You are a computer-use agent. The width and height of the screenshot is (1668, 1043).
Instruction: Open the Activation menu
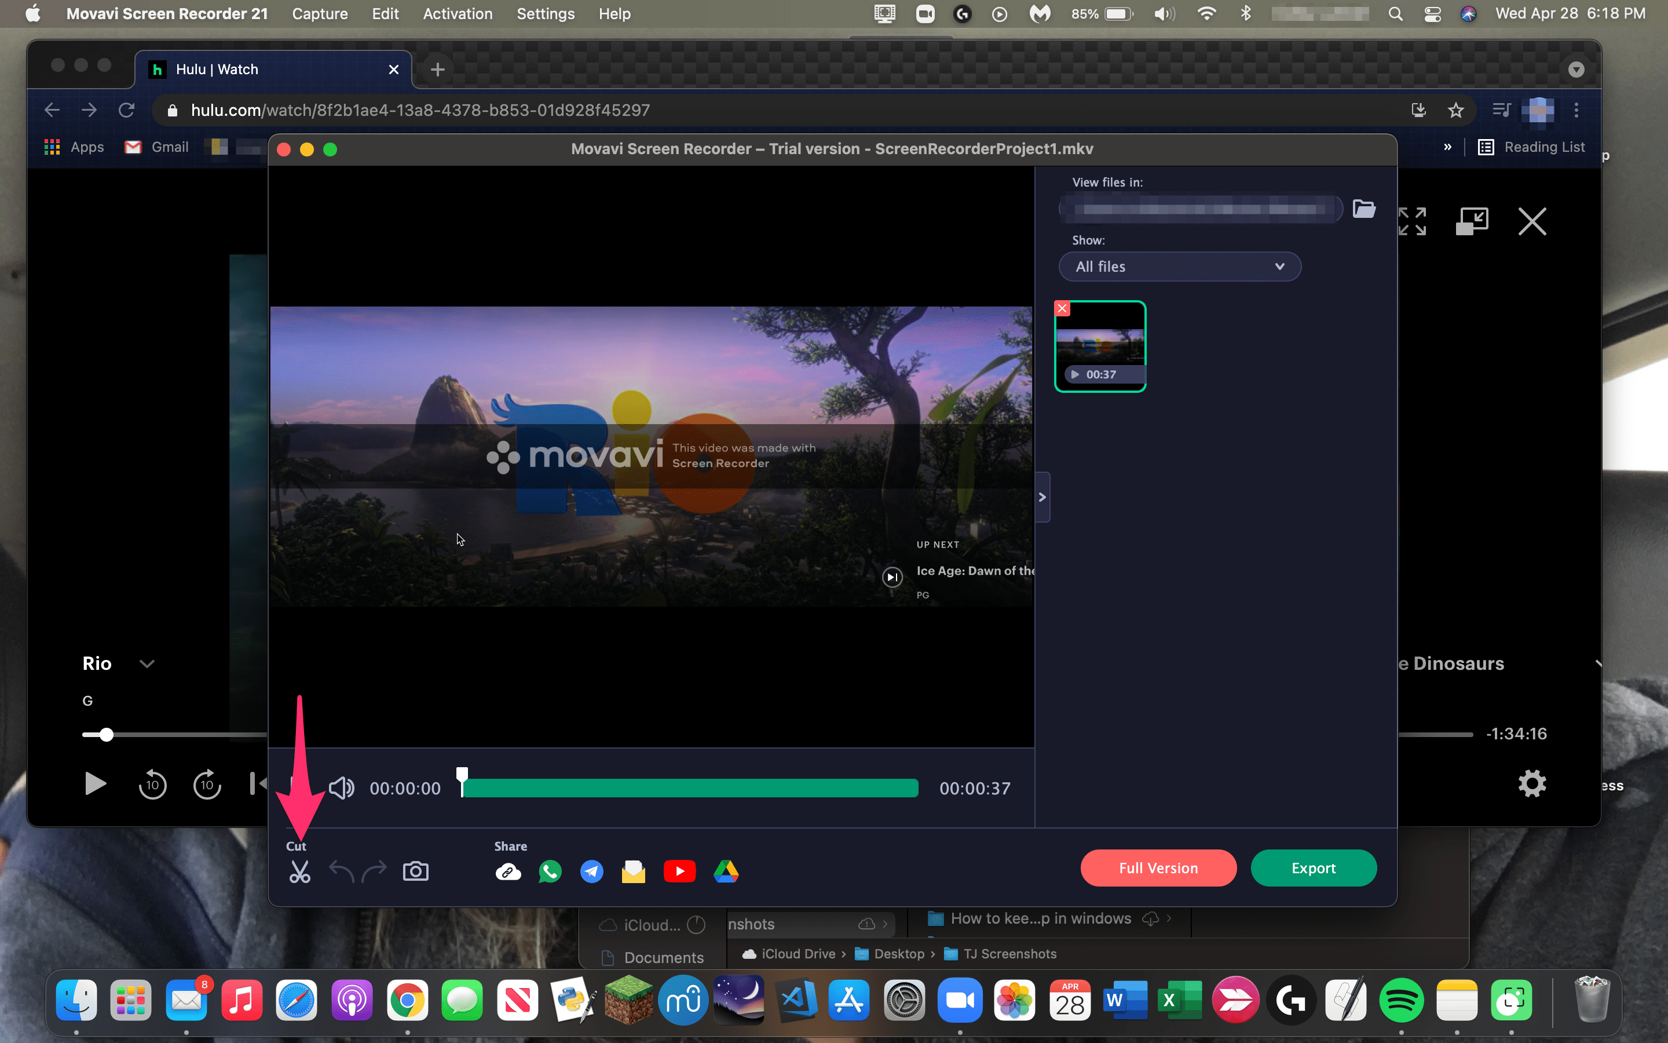point(457,14)
